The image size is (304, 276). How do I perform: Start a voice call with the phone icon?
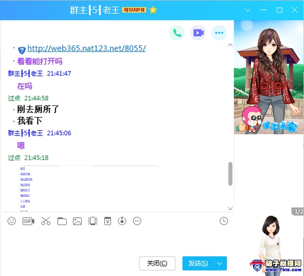[x=177, y=33]
